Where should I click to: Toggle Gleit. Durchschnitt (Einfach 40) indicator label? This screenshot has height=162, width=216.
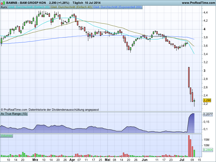[x=71, y=7]
